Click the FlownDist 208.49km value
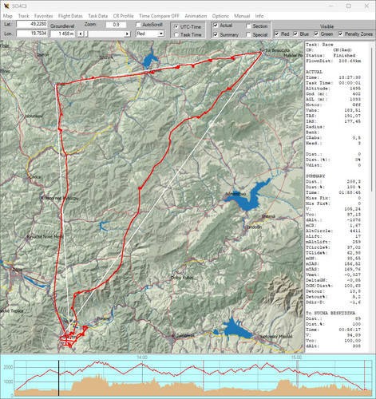The width and height of the screenshot is (376, 399). (350, 61)
